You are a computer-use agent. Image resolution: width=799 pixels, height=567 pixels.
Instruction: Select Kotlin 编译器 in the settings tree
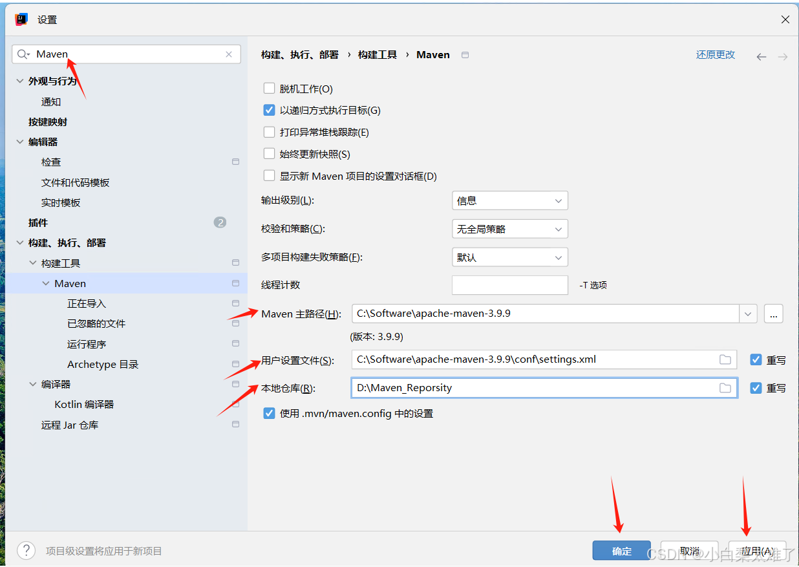[x=84, y=404]
